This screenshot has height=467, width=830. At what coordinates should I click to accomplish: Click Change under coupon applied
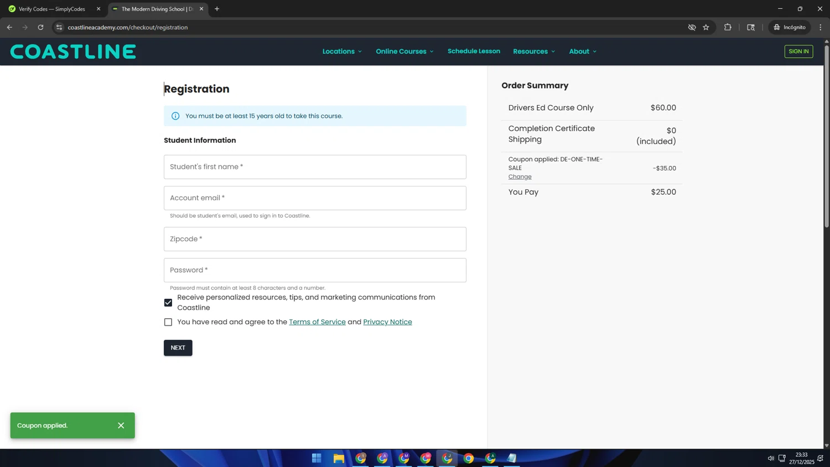(x=520, y=177)
